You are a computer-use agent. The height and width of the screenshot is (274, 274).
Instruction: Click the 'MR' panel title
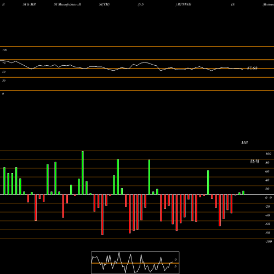point(244,142)
